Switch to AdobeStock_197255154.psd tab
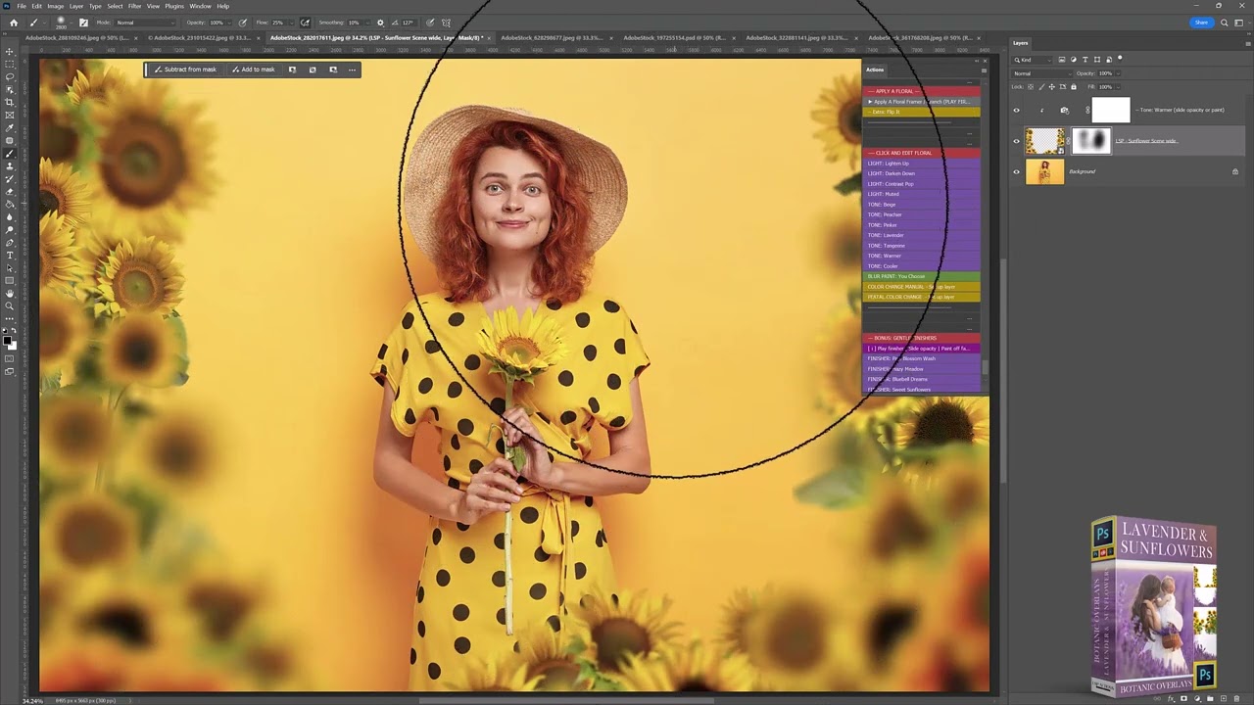This screenshot has width=1254, height=705. pyautogui.click(x=675, y=38)
